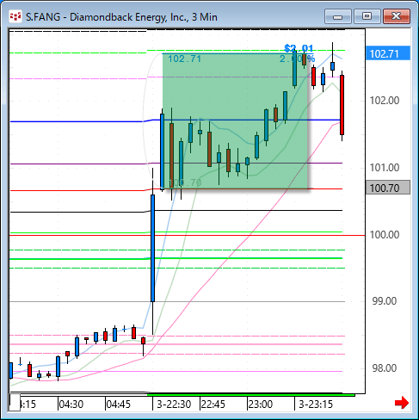
Task: Click the 3-22:30 time axis label
Action: [x=174, y=405]
